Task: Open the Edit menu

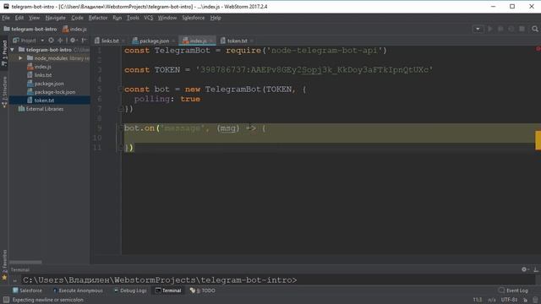Action: [x=19, y=18]
